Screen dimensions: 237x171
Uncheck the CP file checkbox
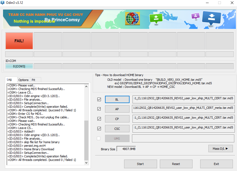click(x=99, y=119)
